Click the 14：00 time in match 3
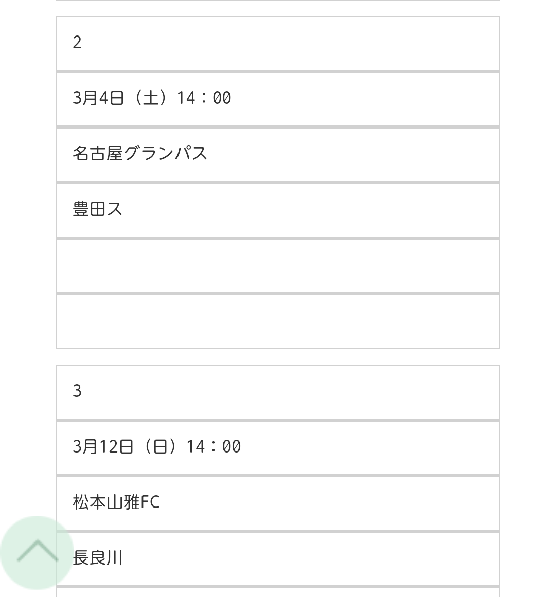Viewport: 551px width, 597px height. (x=214, y=447)
